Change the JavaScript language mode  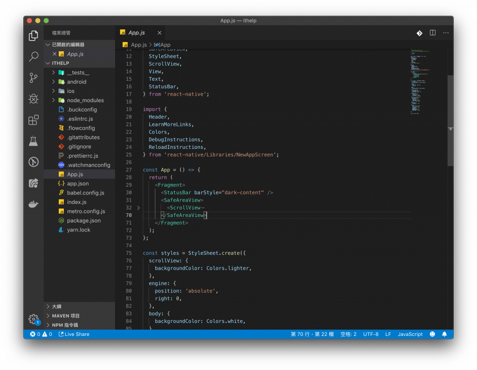click(410, 334)
